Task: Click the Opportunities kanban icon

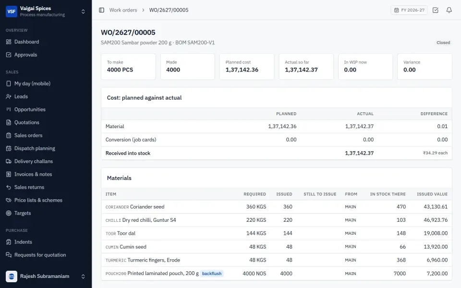Action: [9, 109]
